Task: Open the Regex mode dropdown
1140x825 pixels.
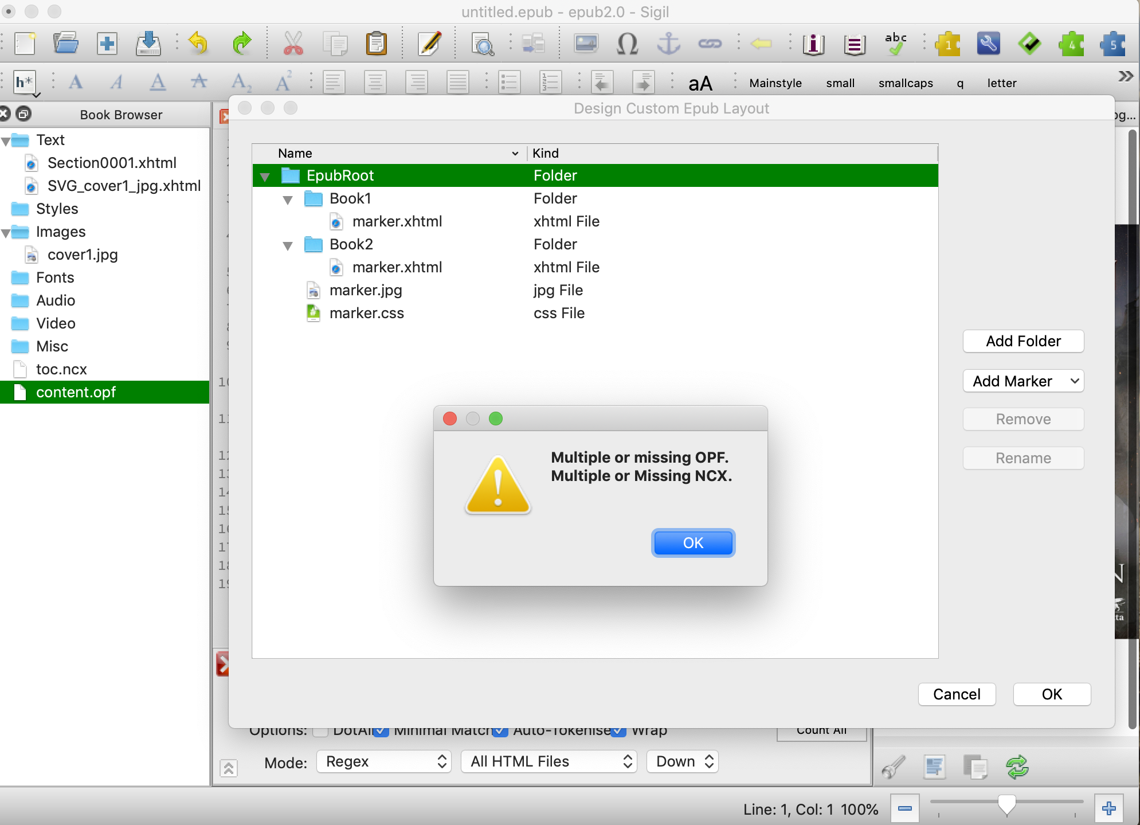Action: click(384, 761)
